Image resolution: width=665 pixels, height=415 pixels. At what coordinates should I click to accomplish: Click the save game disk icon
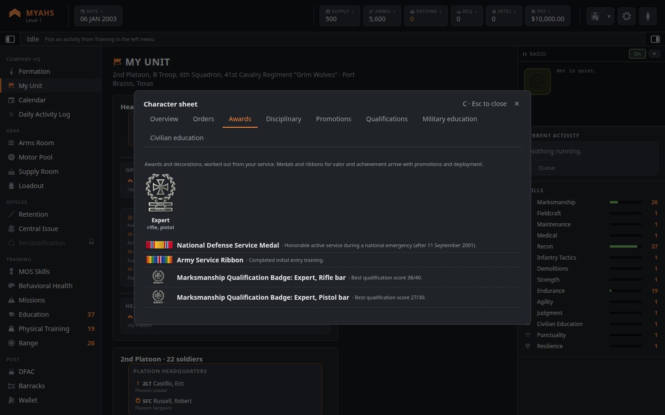pos(595,16)
